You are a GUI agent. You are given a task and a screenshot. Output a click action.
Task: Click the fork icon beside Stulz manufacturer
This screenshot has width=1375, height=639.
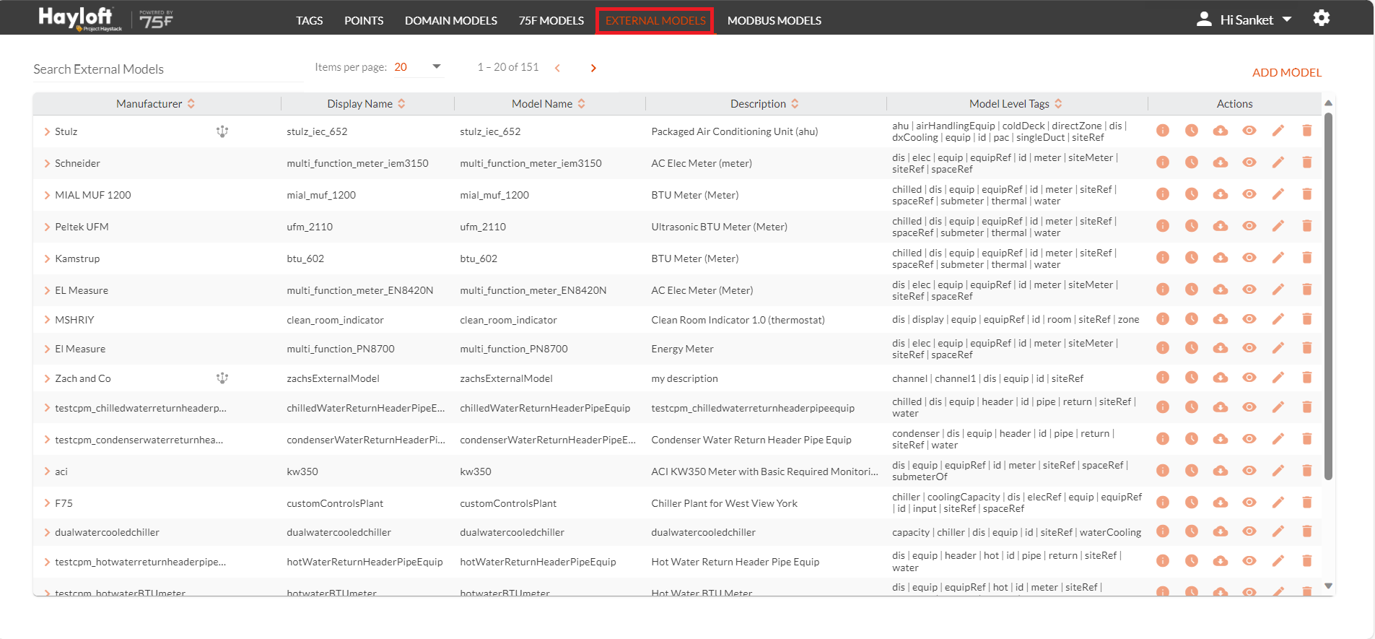(222, 131)
